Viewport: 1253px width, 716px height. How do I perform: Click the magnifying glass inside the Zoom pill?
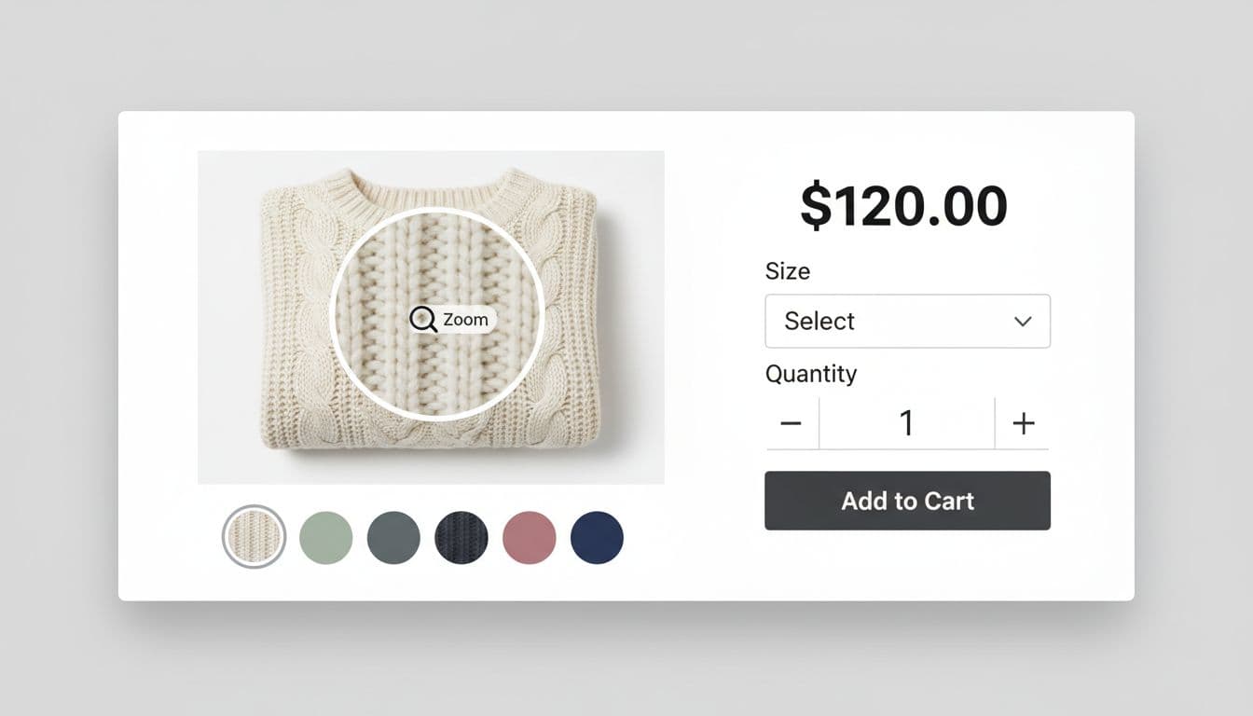pos(423,319)
